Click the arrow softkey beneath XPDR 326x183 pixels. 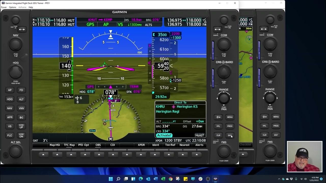[141, 154]
